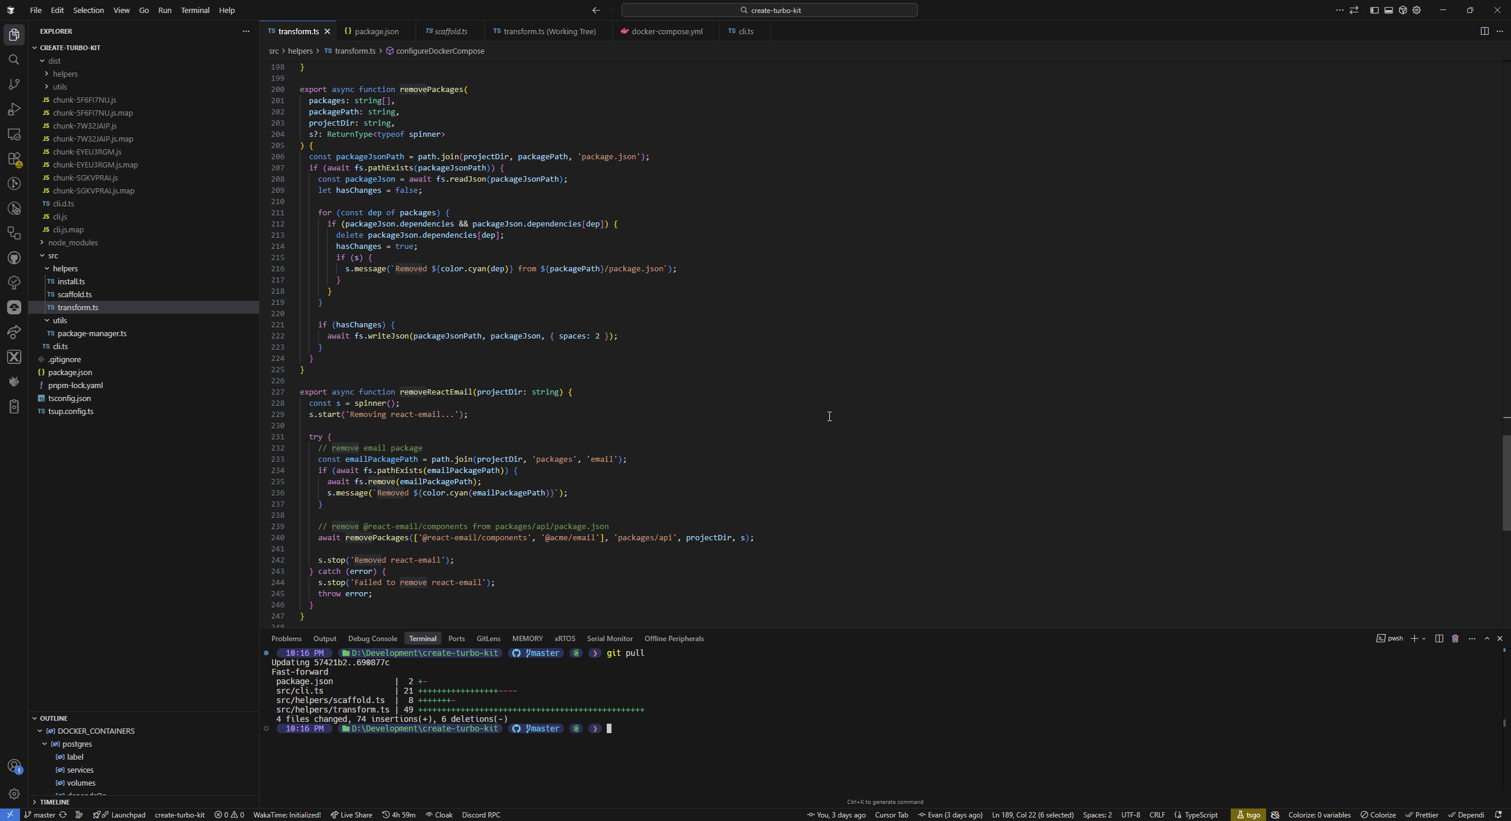Split the editor right icon
The height and width of the screenshot is (821, 1511).
1484,31
